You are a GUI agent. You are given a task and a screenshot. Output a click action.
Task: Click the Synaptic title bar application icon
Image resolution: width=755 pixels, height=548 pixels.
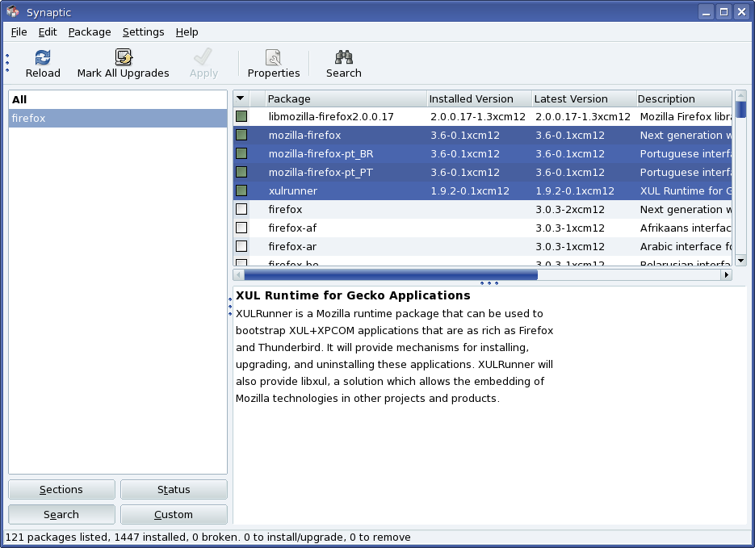tap(13, 11)
